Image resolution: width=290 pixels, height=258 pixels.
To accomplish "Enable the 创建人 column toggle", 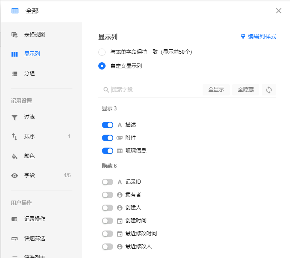I will 108,208.
